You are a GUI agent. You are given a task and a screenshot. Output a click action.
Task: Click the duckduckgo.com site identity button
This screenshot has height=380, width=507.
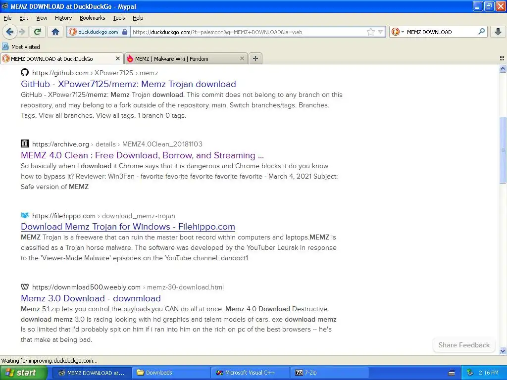point(99,32)
